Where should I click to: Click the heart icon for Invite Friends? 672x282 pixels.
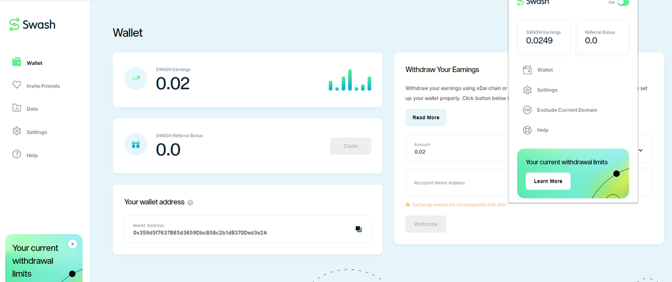(16, 85)
